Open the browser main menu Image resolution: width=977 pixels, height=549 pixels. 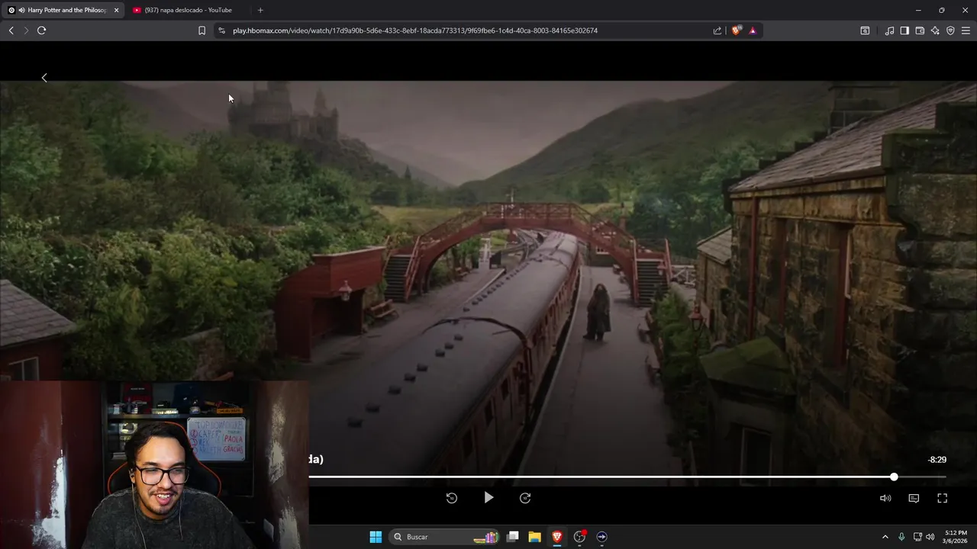(966, 30)
